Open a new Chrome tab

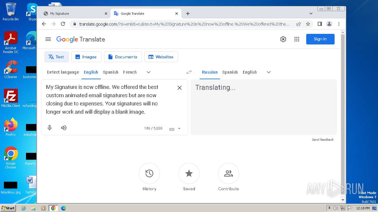tap(188, 14)
